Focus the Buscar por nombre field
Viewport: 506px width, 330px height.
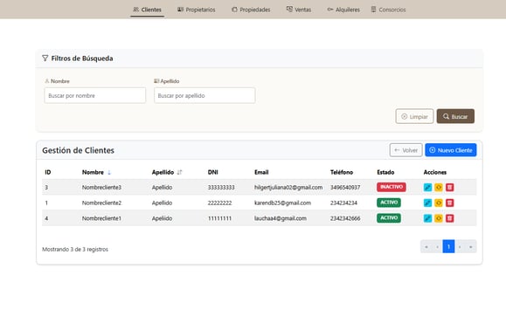coord(95,95)
